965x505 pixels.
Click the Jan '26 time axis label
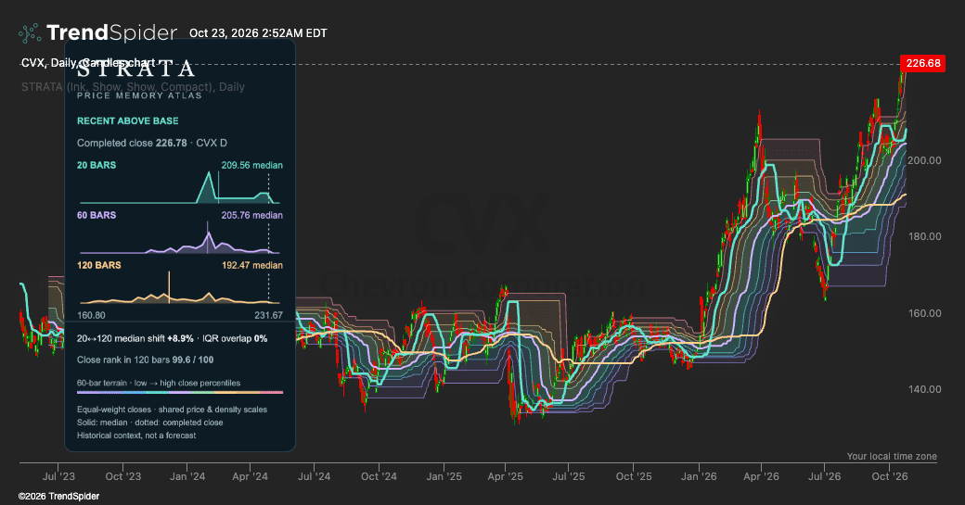pos(699,476)
